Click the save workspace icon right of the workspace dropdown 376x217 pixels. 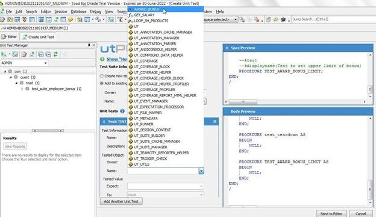pyautogui.click(x=242, y=19)
